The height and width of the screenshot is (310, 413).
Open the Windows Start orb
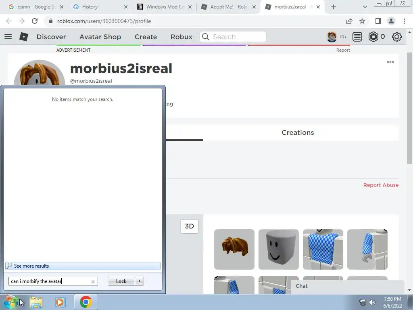pos(10,302)
